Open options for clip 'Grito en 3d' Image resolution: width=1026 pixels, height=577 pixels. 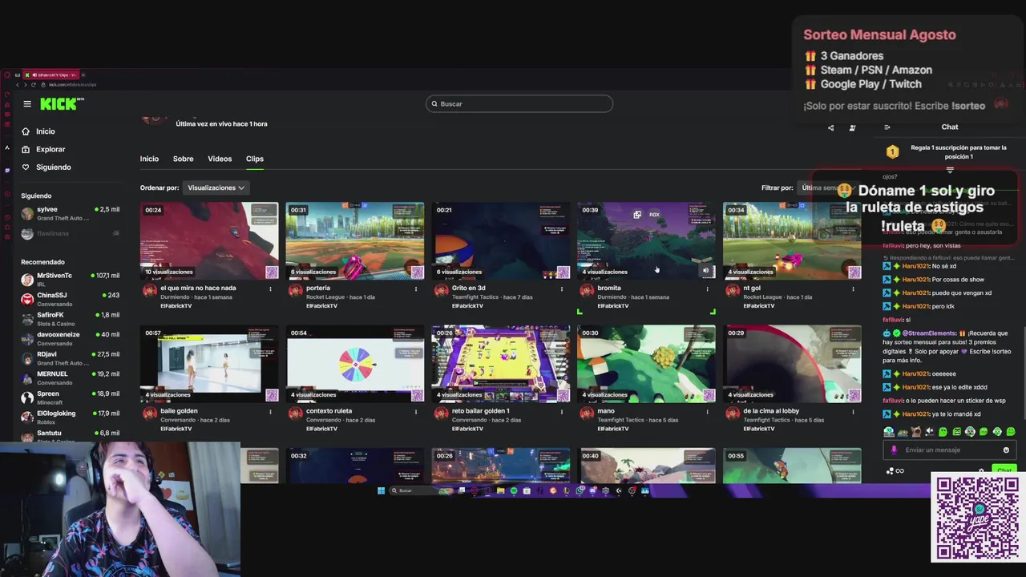561,288
